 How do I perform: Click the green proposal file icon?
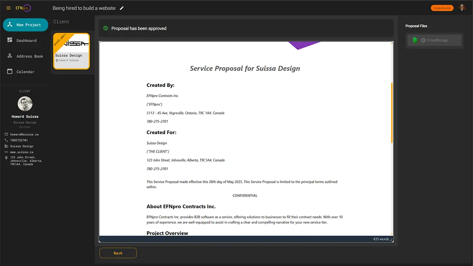(x=415, y=40)
